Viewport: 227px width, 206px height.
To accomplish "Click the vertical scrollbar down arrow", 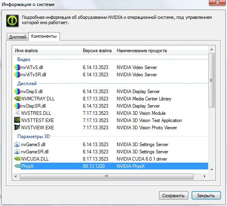I will (212, 170).
